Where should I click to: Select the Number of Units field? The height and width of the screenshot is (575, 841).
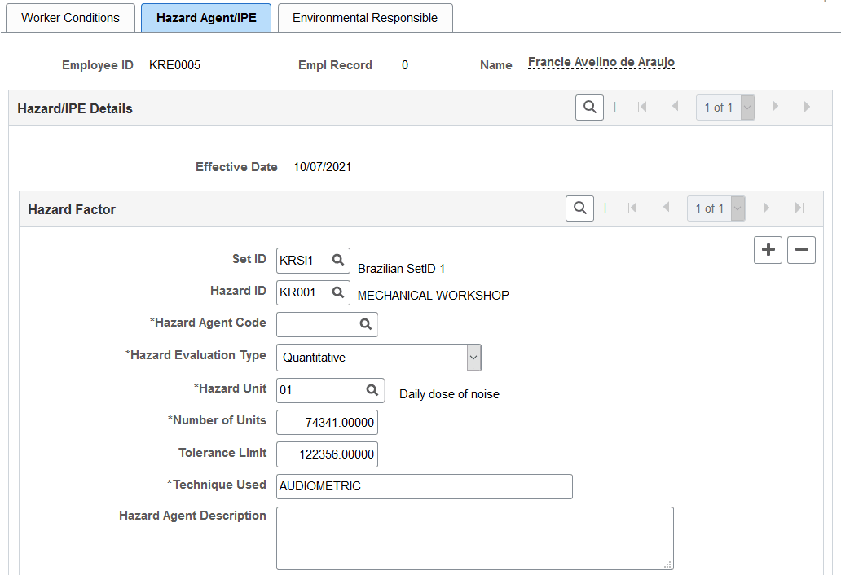pos(327,422)
